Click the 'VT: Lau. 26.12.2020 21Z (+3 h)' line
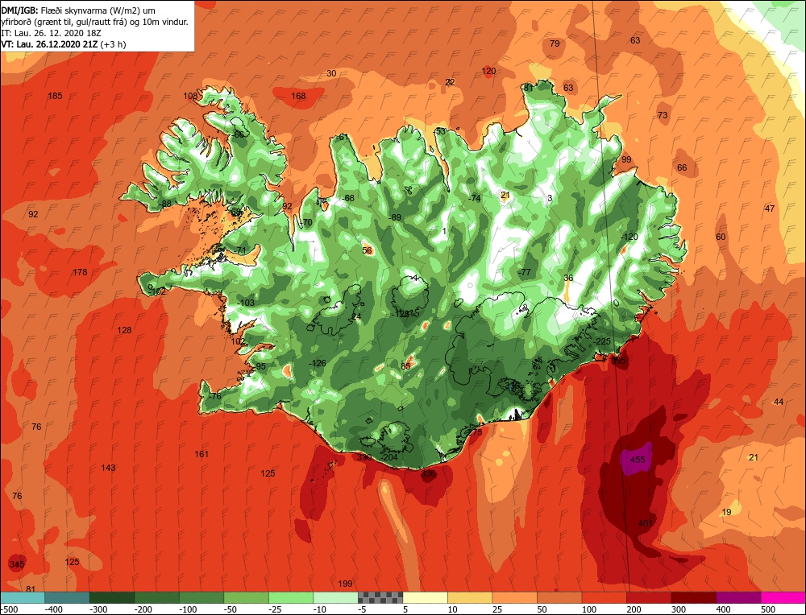This screenshot has width=806, height=615. pos(63,44)
